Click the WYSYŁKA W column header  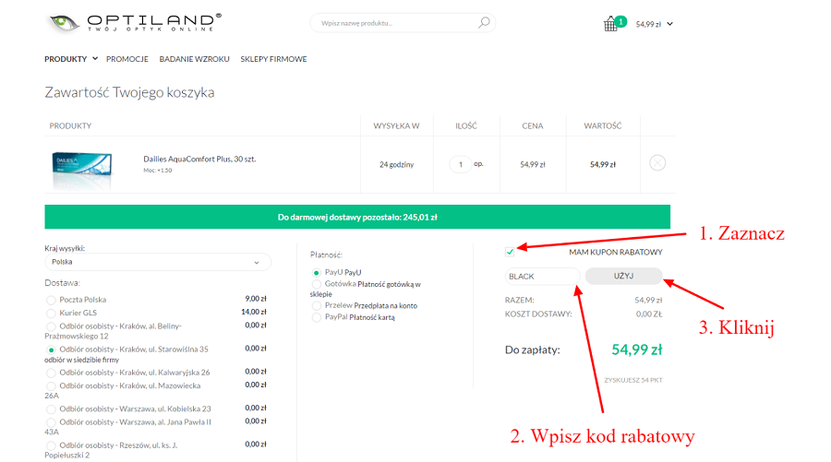coord(396,126)
